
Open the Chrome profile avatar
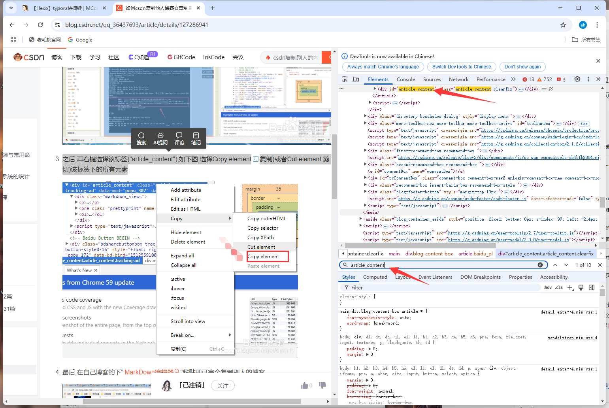583,25
